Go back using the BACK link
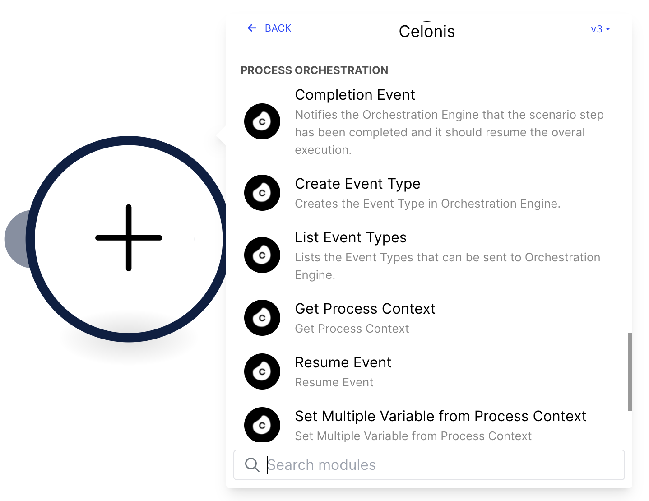This screenshot has height=501, width=649. coord(278,28)
